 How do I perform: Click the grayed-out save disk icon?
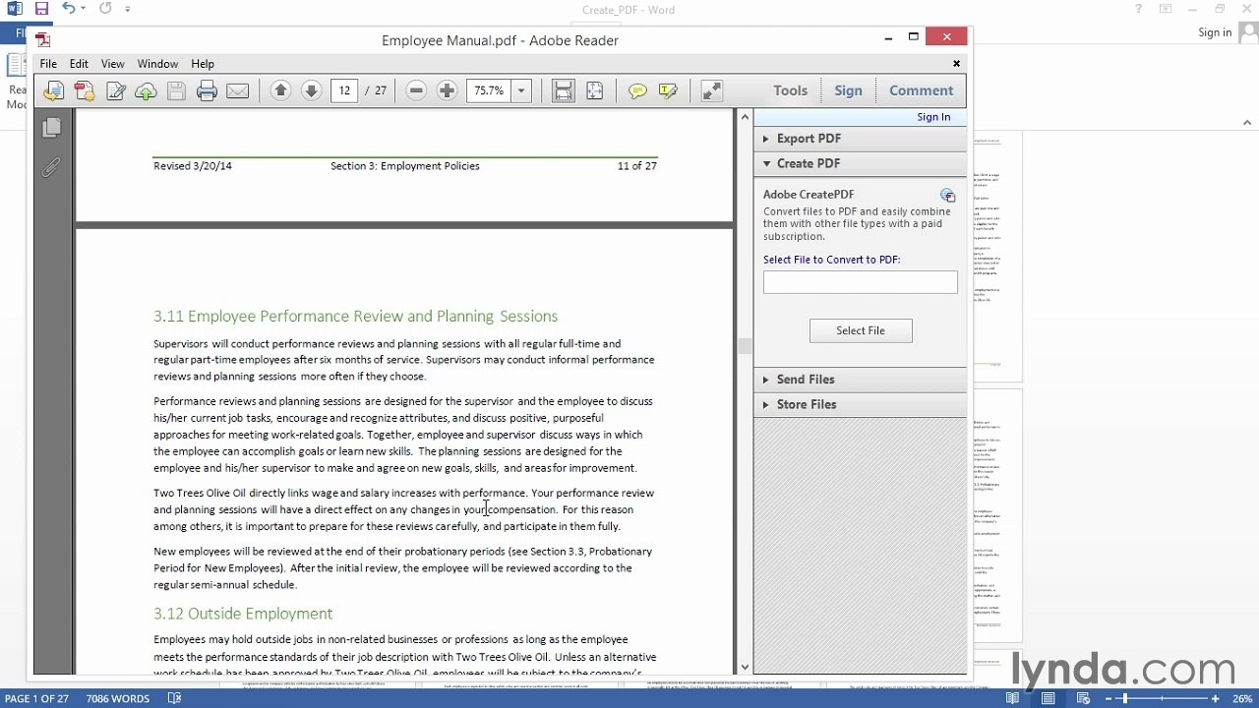176,90
